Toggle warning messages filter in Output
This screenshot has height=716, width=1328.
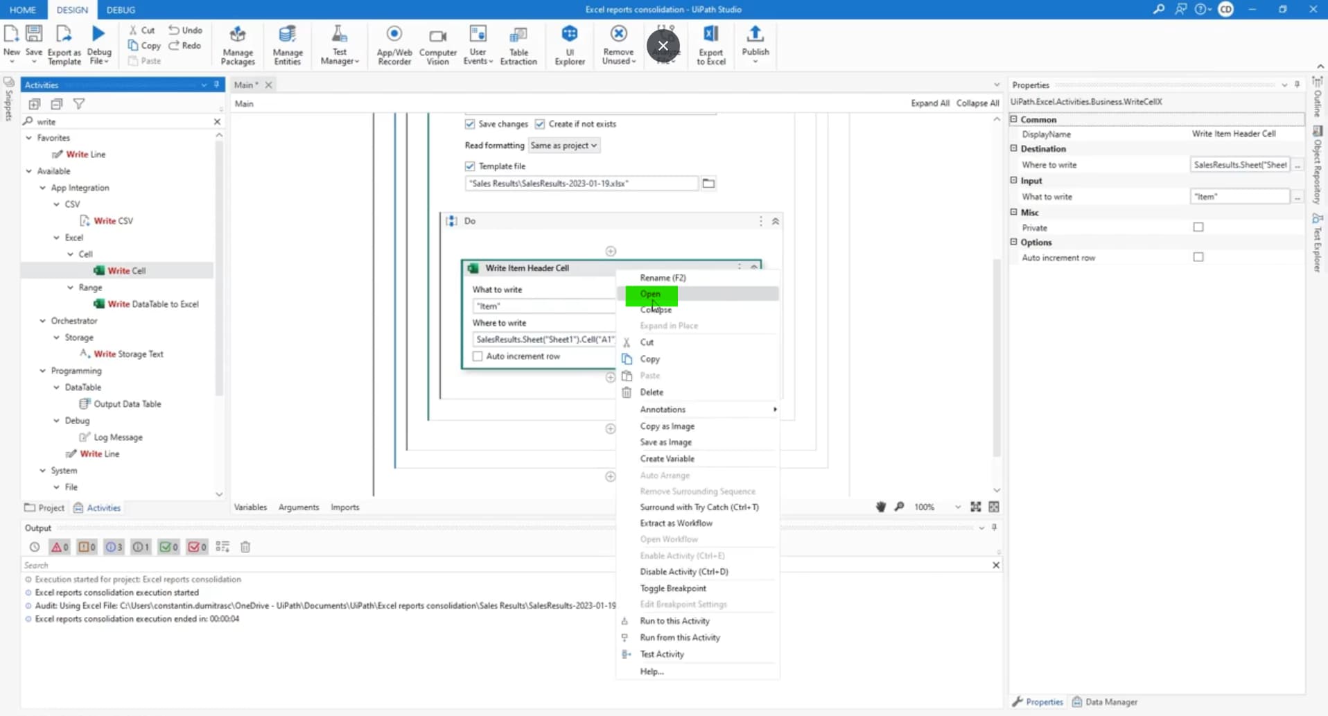click(x=87, y=547)
